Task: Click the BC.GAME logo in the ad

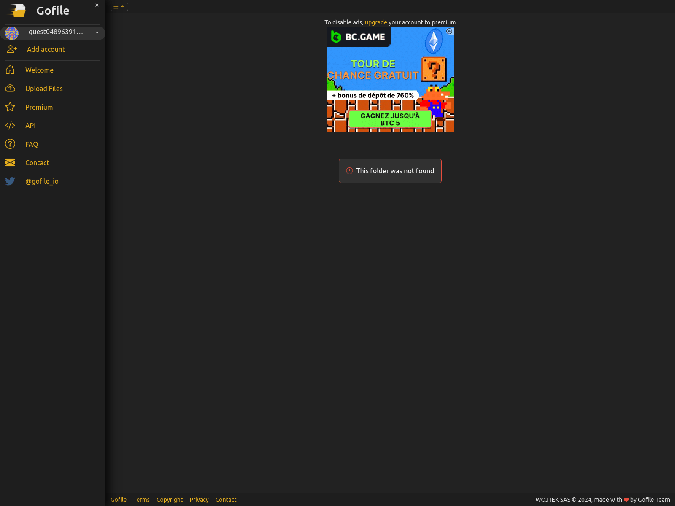Action: 358,37
